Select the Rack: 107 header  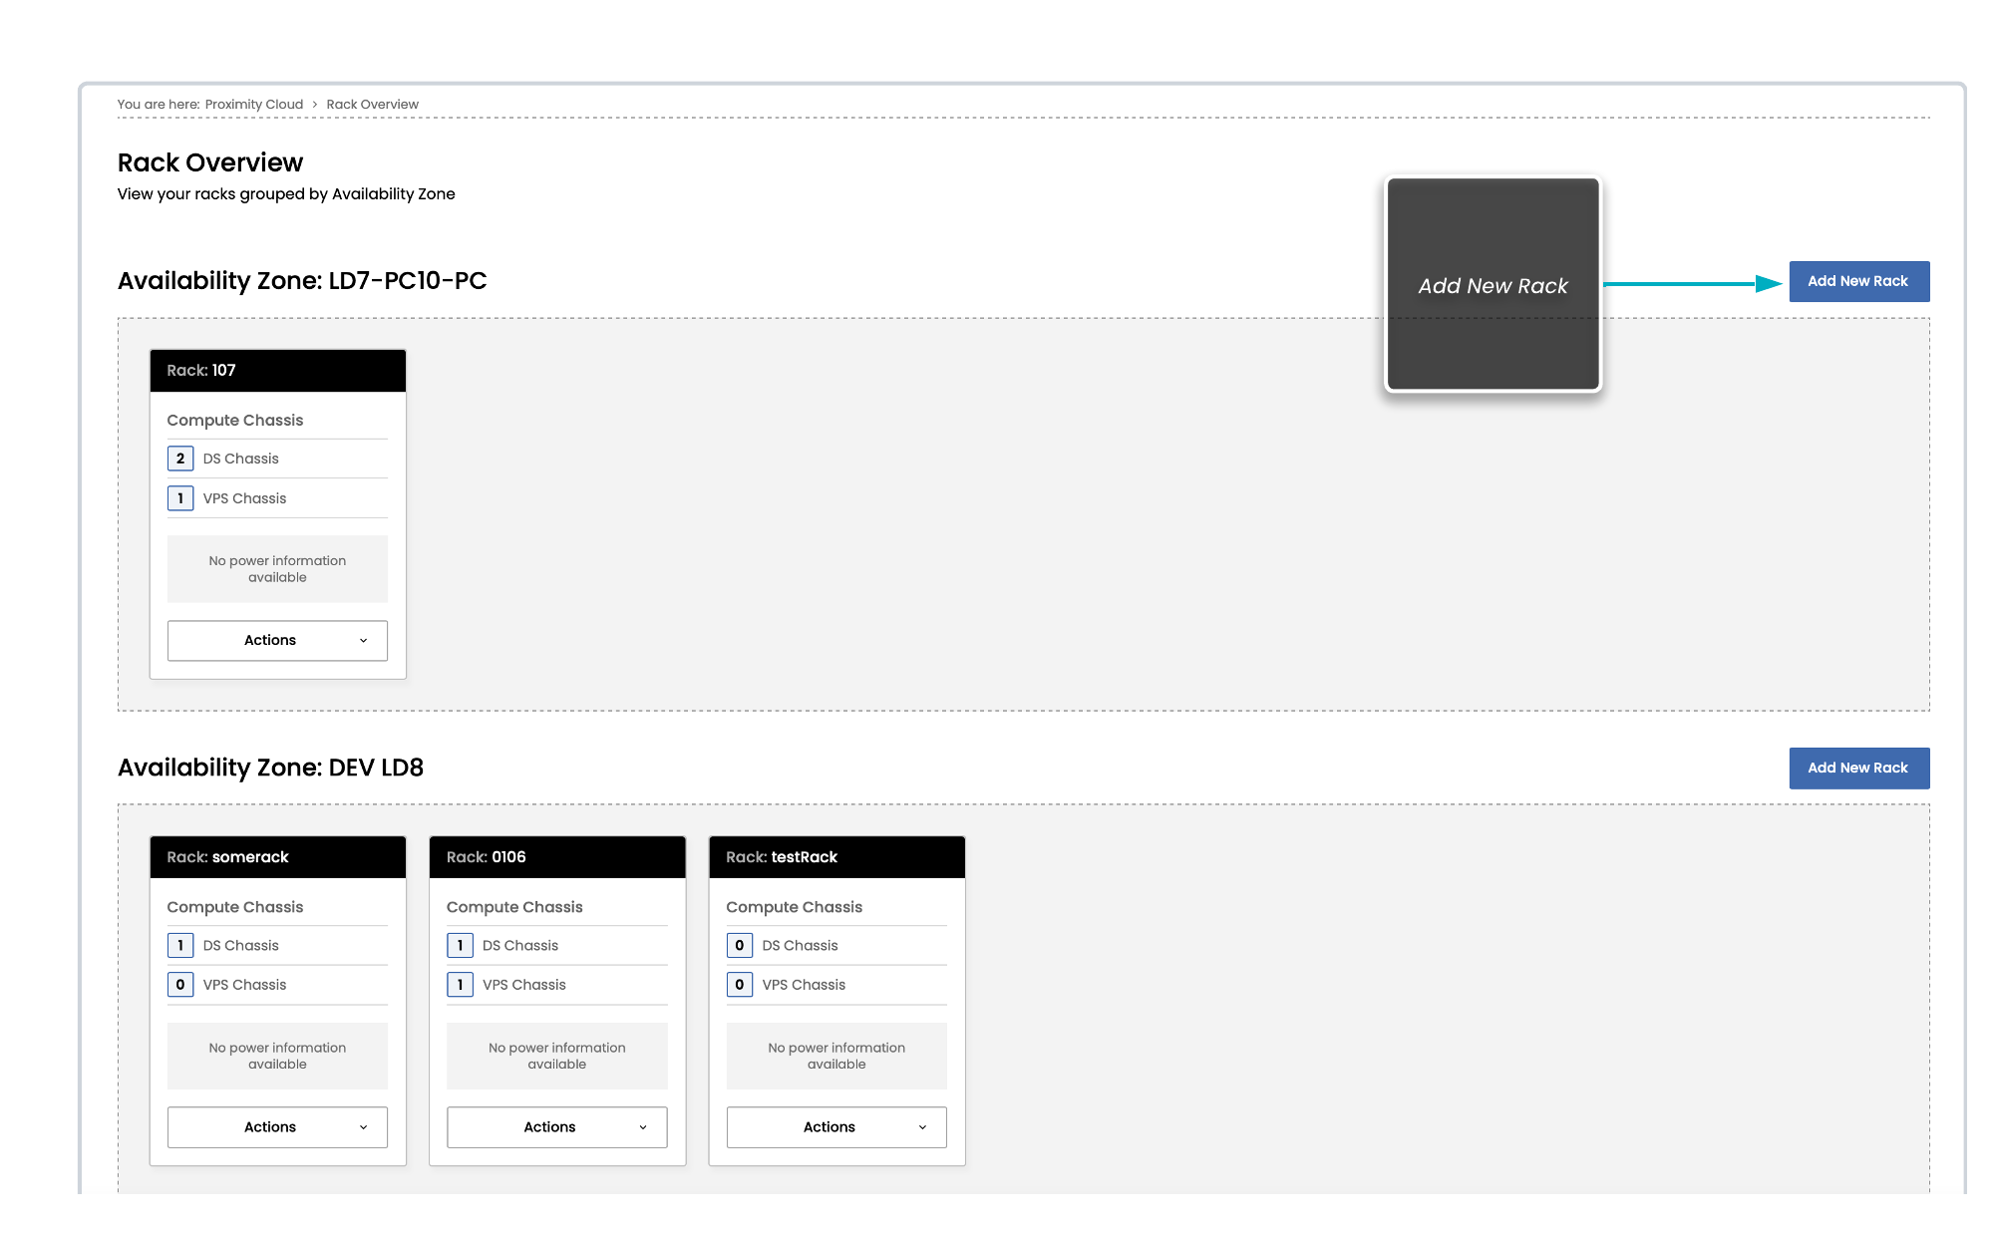point(277,370)
